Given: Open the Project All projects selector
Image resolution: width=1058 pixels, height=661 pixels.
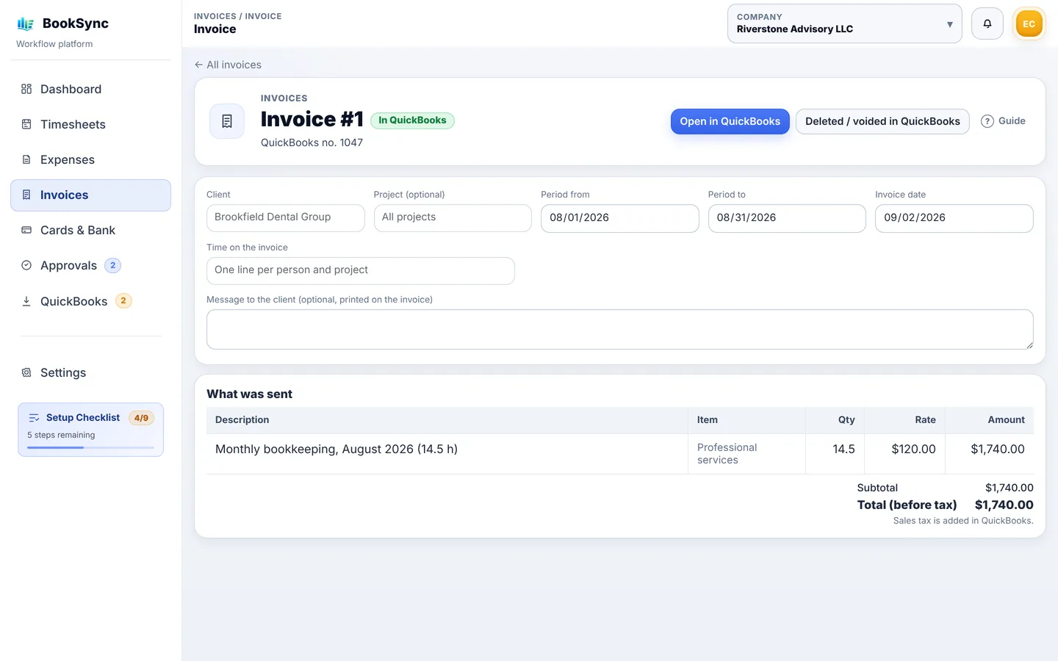Looking at the screenshot, I should coord(453,217).
